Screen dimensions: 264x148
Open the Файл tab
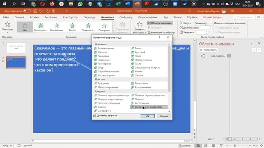tap(6, 17)
